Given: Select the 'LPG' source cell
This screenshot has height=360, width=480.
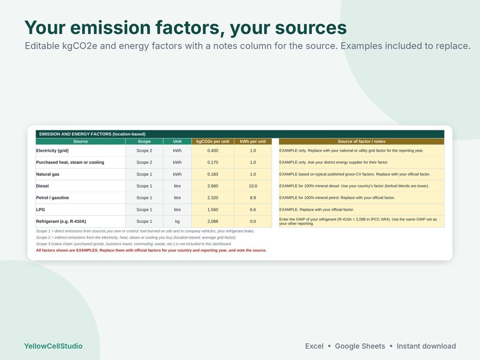Looking at the screenshot, I should coord(80,210).
